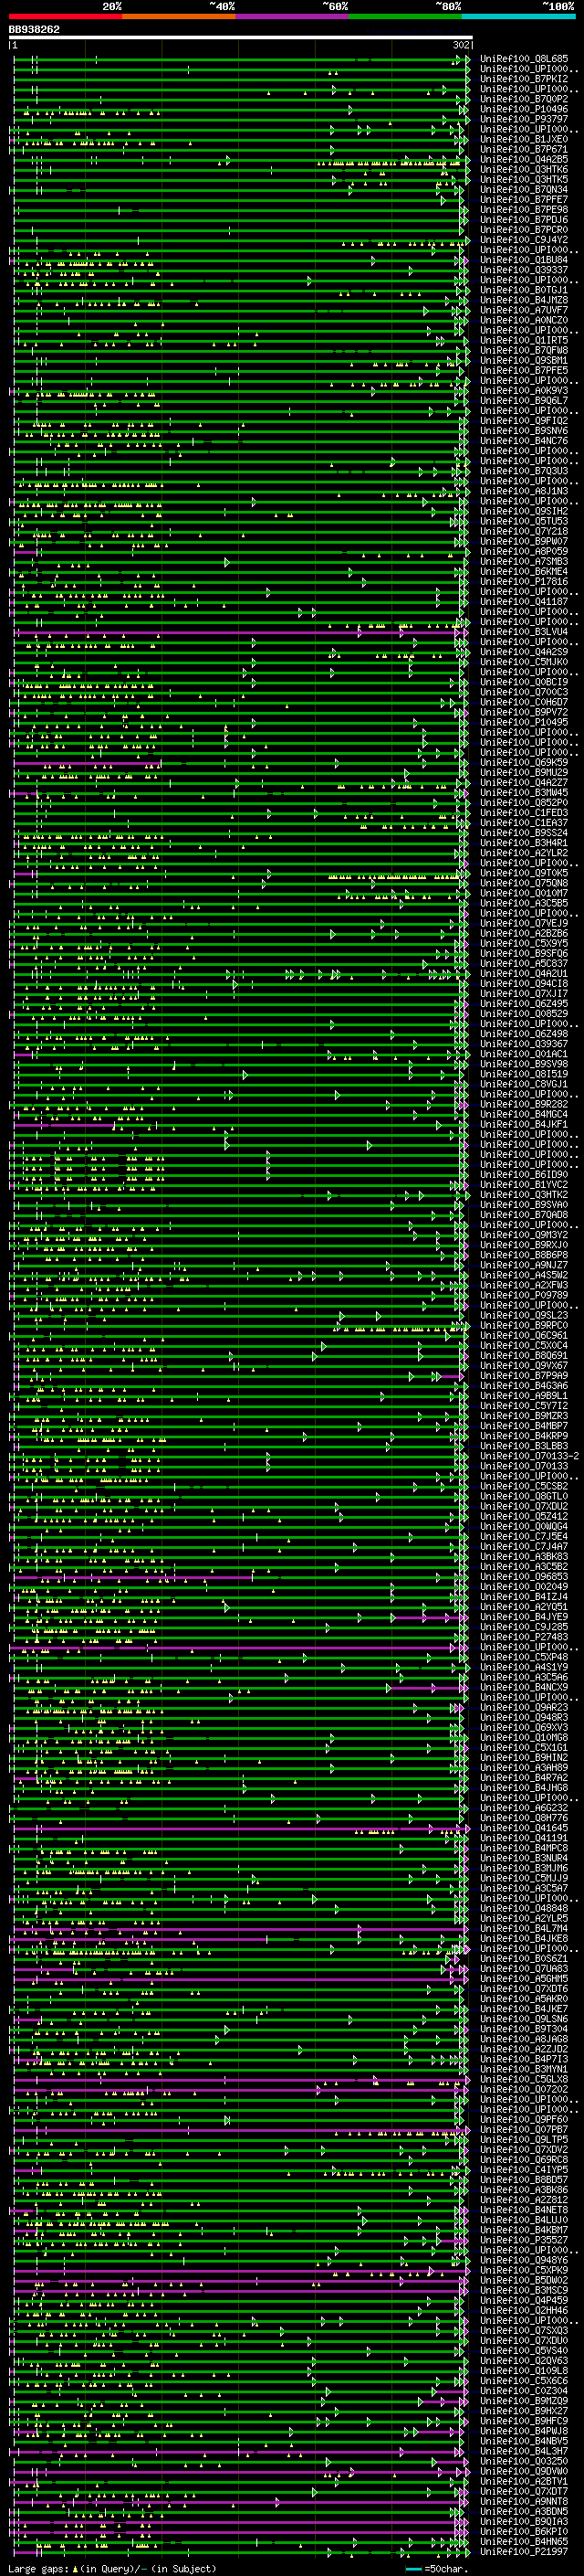The image size is (584, 2576).
Task: Click the UniRef100_Q07202 label
Action: click(x=524, y=2089)
